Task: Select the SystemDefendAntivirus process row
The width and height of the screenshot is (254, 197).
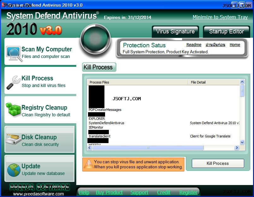Action: coord(106,123)
